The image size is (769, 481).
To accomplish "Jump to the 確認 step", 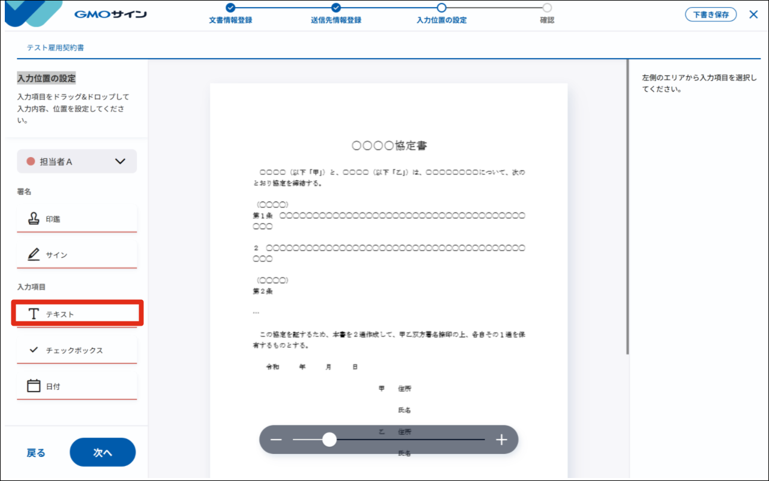I will pyautogui.click(x=546, y=8).
